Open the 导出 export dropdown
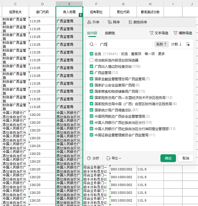198x206 pixels. [114, 158]
